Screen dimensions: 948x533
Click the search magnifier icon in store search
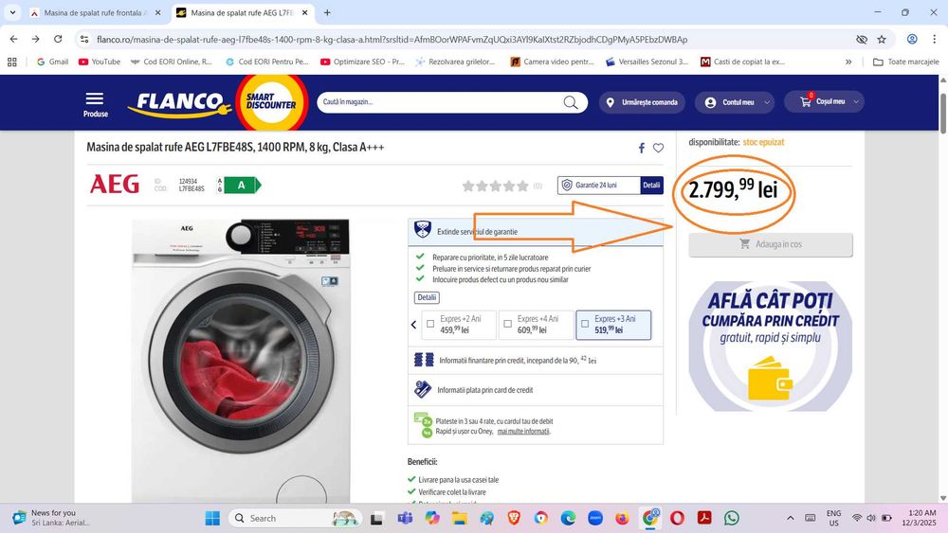[x=570, y=102]
